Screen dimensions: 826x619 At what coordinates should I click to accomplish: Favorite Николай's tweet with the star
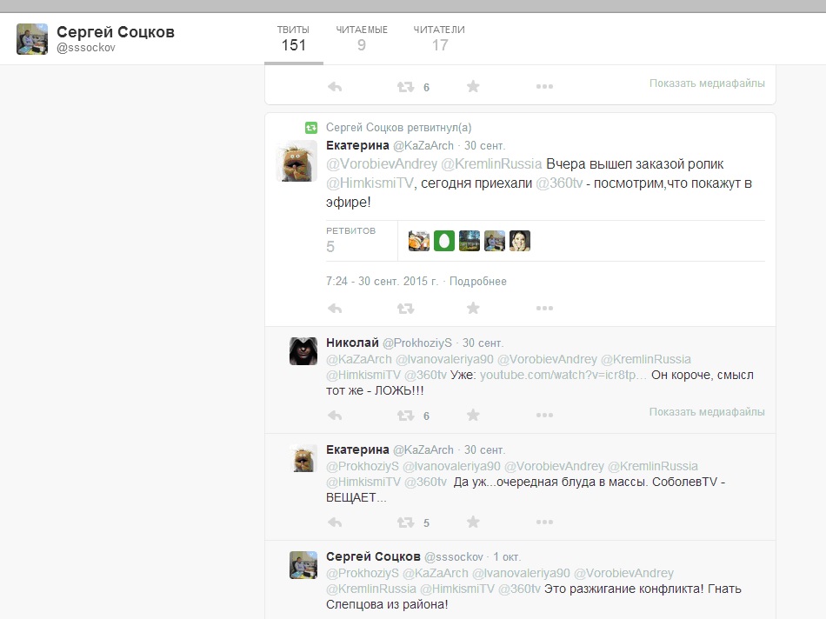473,416
